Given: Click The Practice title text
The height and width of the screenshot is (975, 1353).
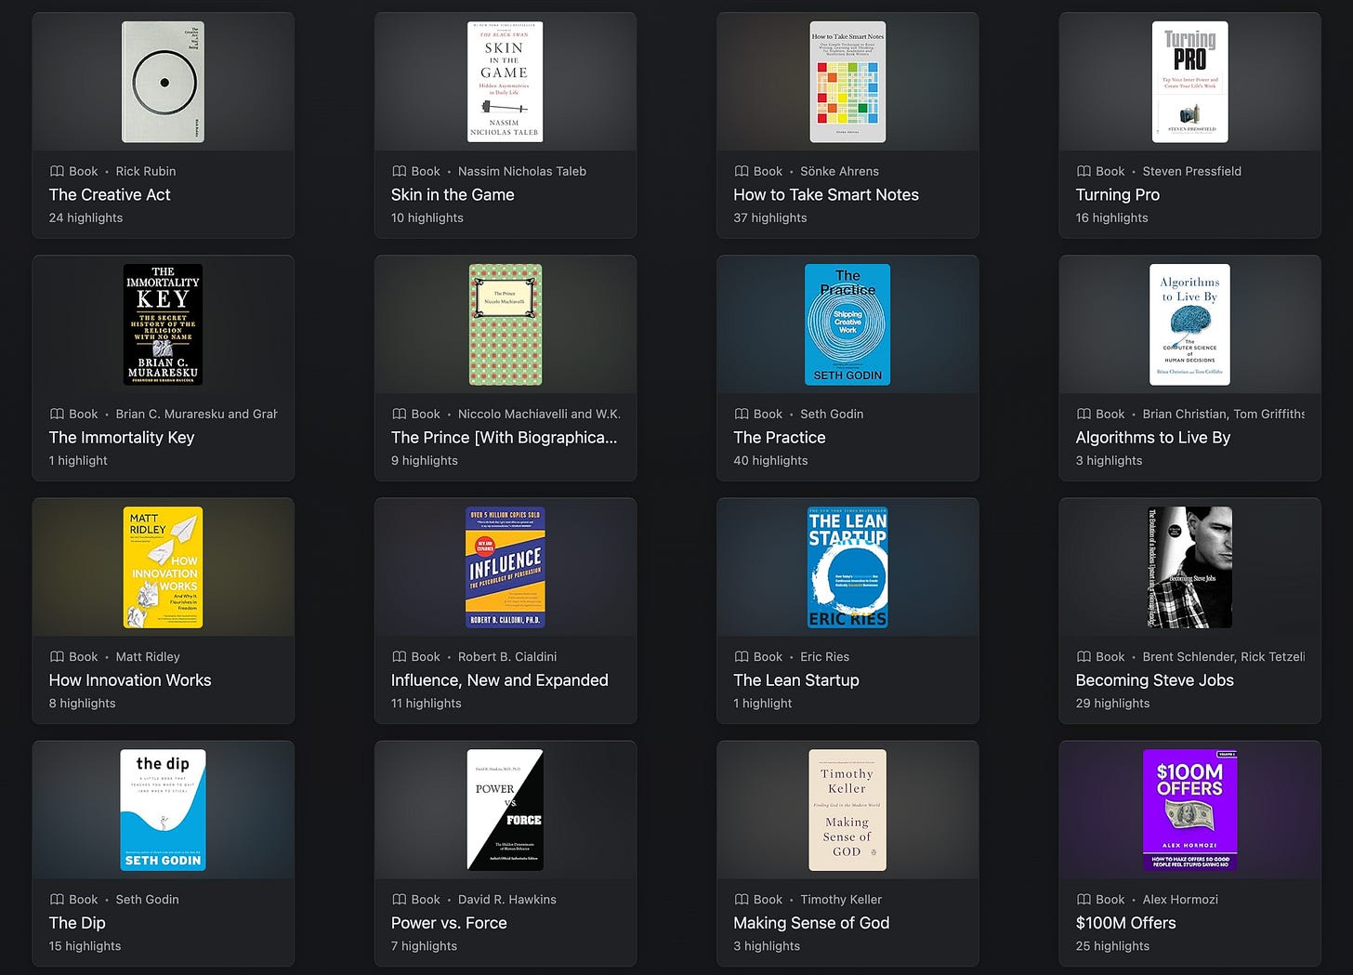Looking at the screenshot, I should pos(780,437).
